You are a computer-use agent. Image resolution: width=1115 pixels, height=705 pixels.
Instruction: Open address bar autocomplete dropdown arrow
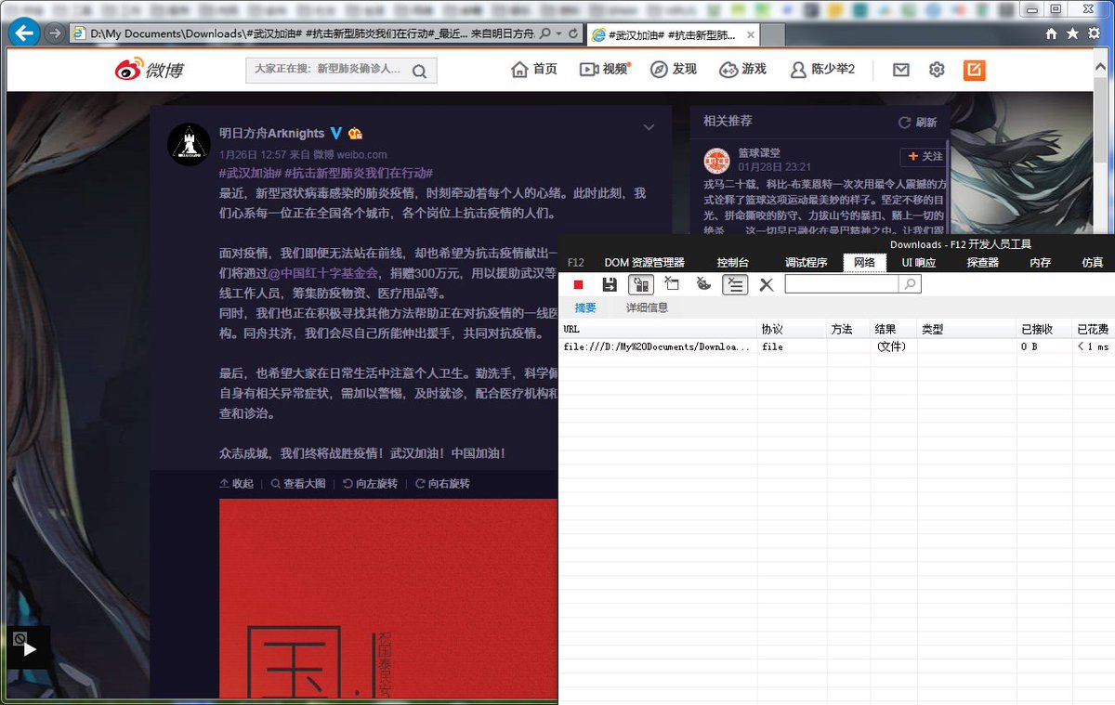(x=557, y=33)
